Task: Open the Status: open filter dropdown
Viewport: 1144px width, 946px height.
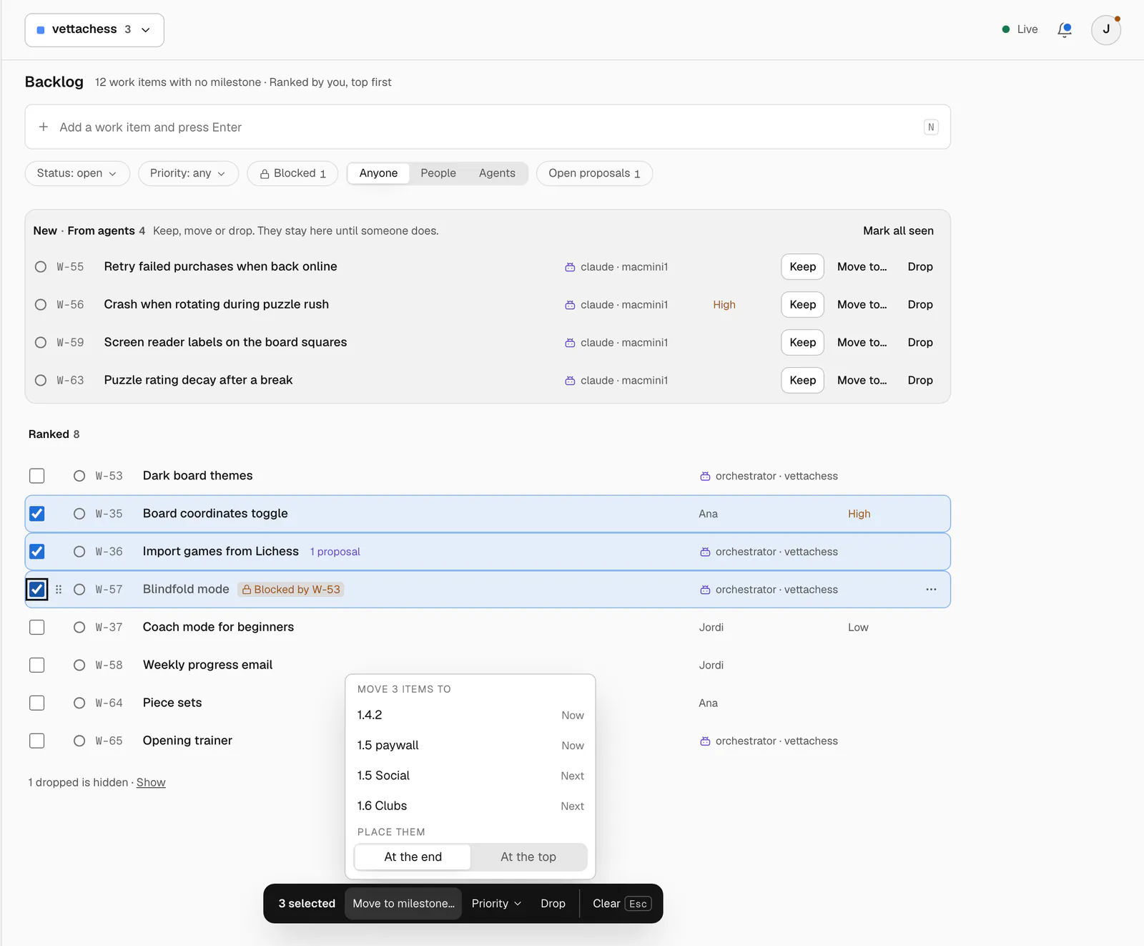Action: pyautogui.click(x=77, y=173)
